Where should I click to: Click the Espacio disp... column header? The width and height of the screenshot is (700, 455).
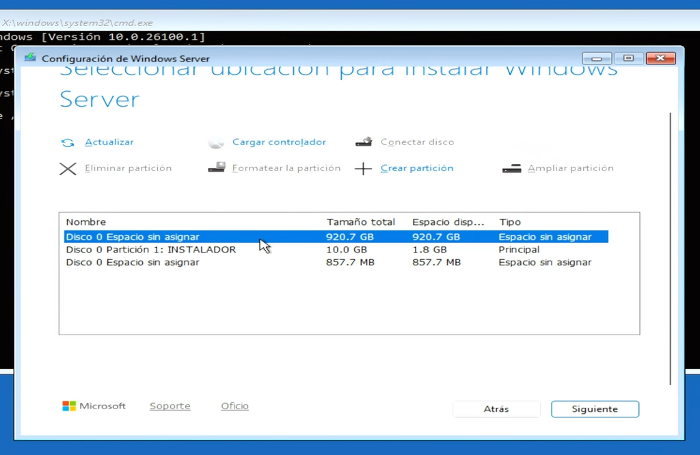point(448,222)
